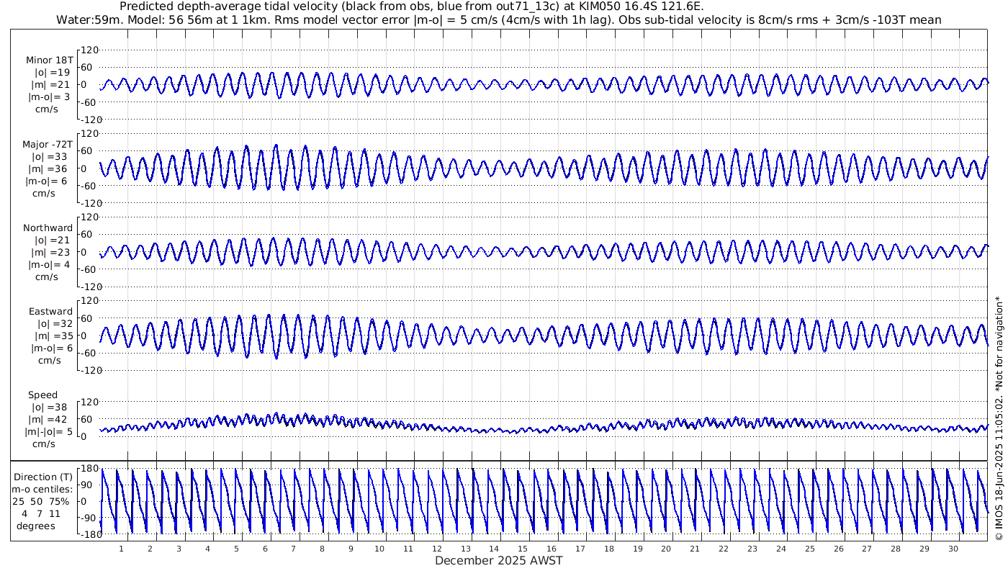Click the 'Direction (T)' panel label

45,477
